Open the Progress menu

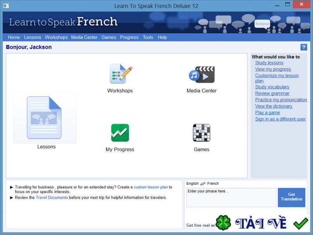(129, 37)
